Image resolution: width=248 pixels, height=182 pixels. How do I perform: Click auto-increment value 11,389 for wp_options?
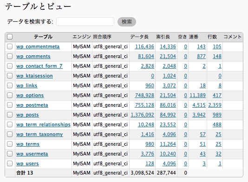[197, 95]
